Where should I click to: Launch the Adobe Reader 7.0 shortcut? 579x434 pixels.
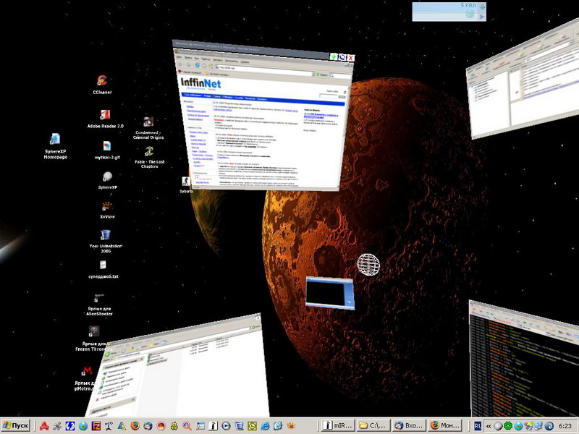[106, 116]
